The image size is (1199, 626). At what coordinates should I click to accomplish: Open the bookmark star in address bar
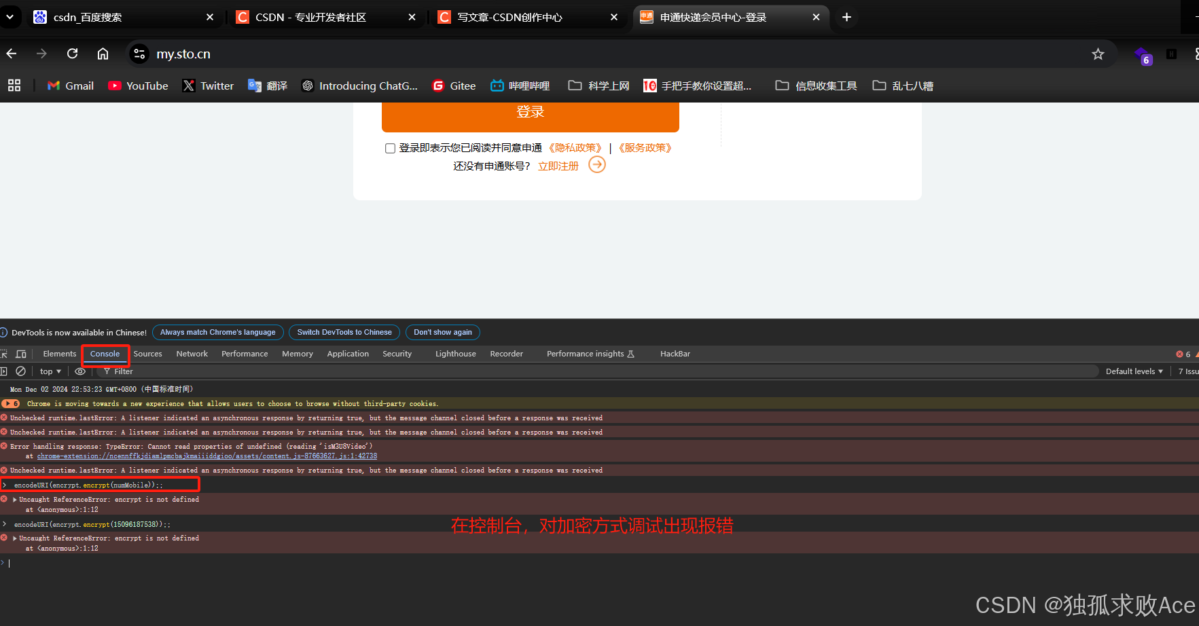tap(1098, 53)
